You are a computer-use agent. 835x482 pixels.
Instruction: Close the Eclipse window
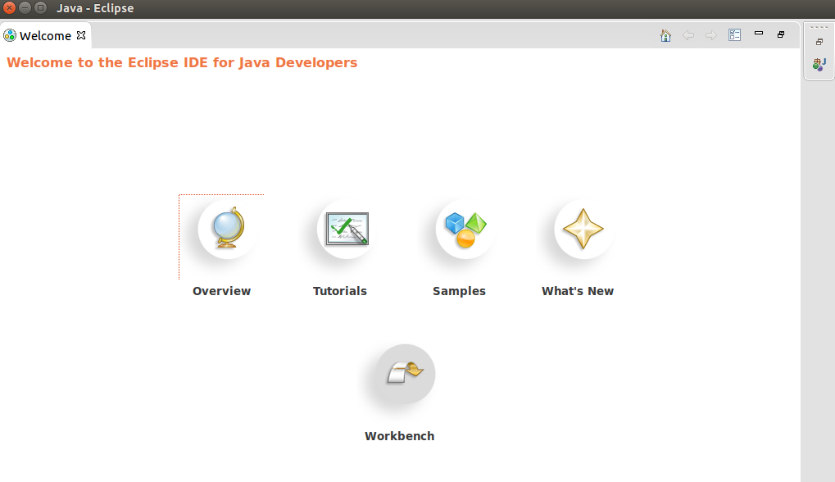pyautogui.click(x=10, y=8)
